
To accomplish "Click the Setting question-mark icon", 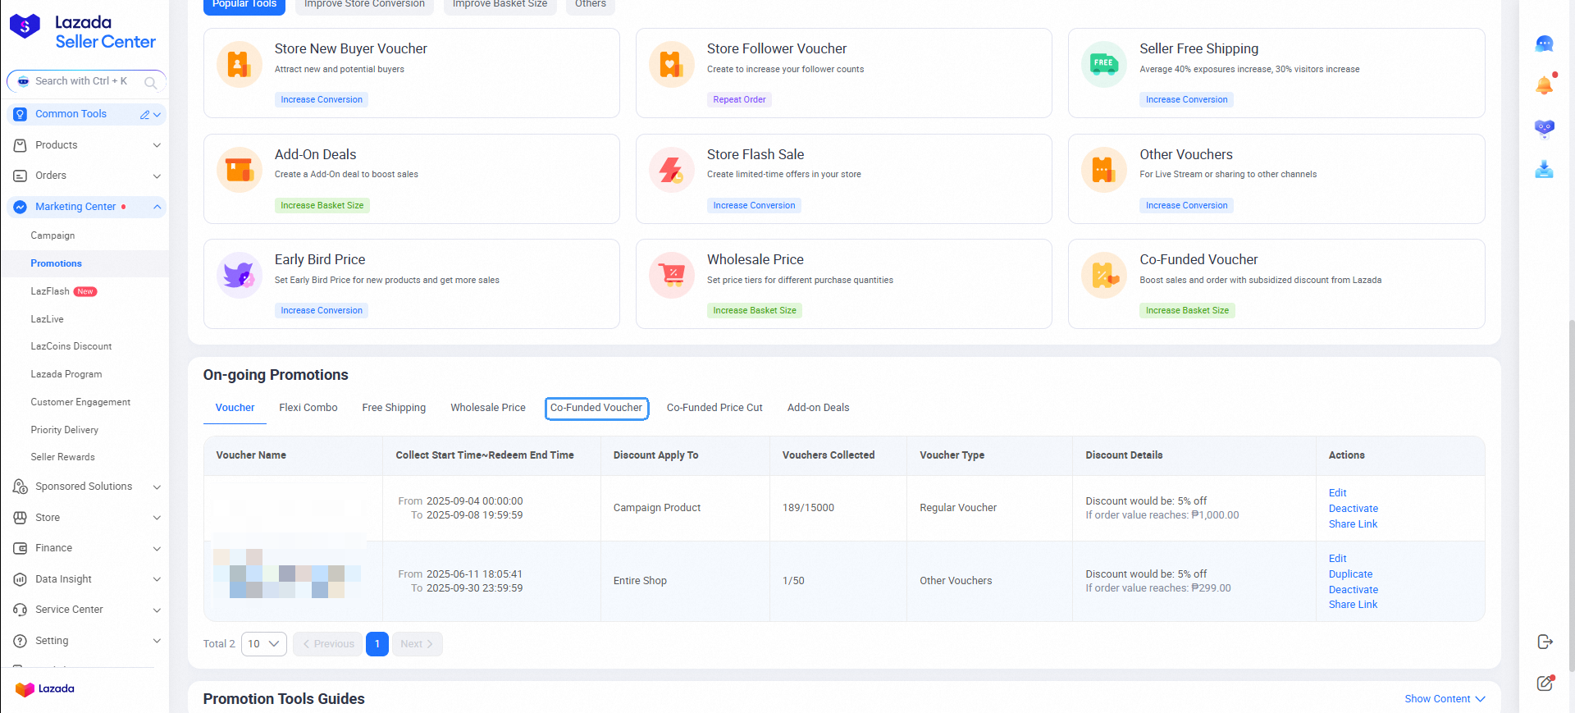I will (21, 641).
